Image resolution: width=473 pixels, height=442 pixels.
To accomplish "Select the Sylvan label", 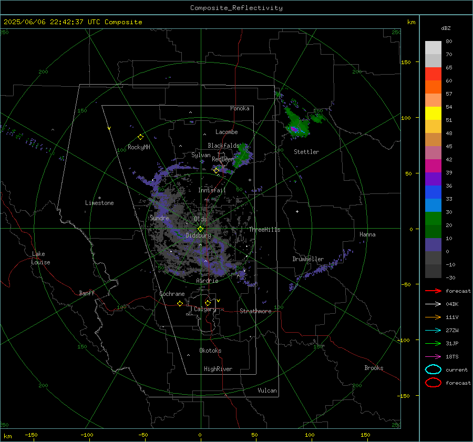I will pyautogui.click(x=201, y=155).
